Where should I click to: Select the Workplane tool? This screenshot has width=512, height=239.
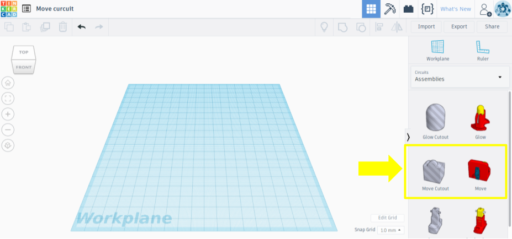coord(437,51)
